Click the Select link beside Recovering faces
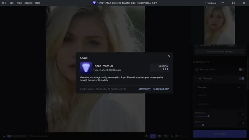This screenshot has height=140, width=249. [x=231, y=45]
